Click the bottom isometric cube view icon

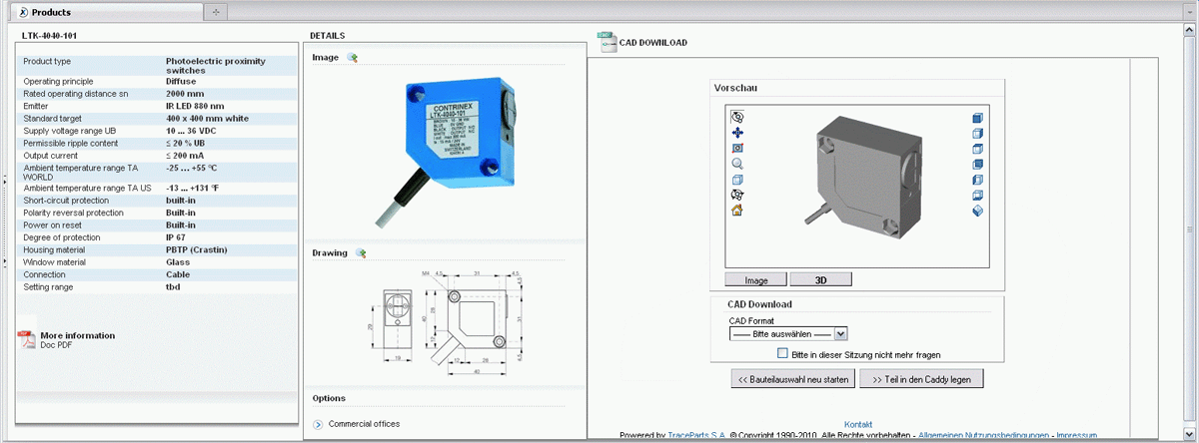(978, 211)
